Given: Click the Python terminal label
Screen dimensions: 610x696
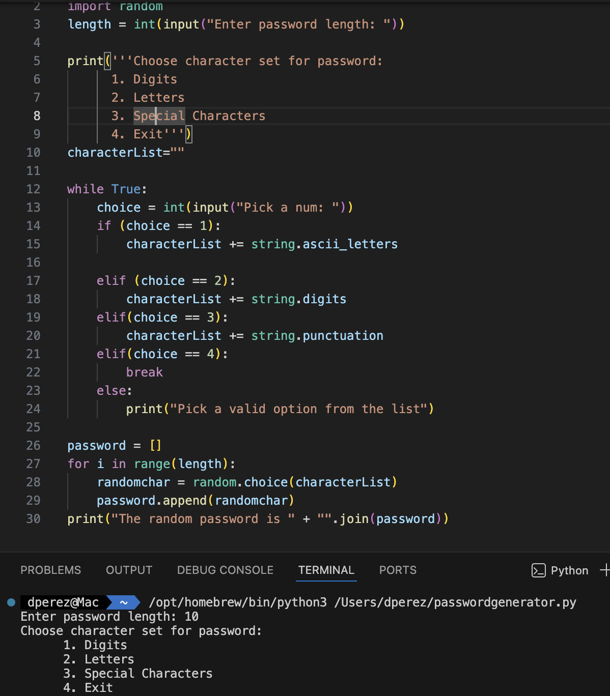Looking at the screenshot, I should 569,570.
